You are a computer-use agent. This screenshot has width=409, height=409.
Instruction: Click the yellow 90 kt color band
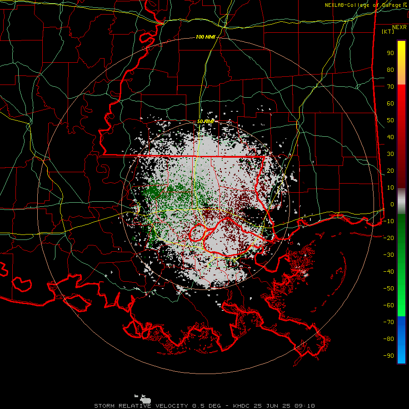(x=401, y=53)
